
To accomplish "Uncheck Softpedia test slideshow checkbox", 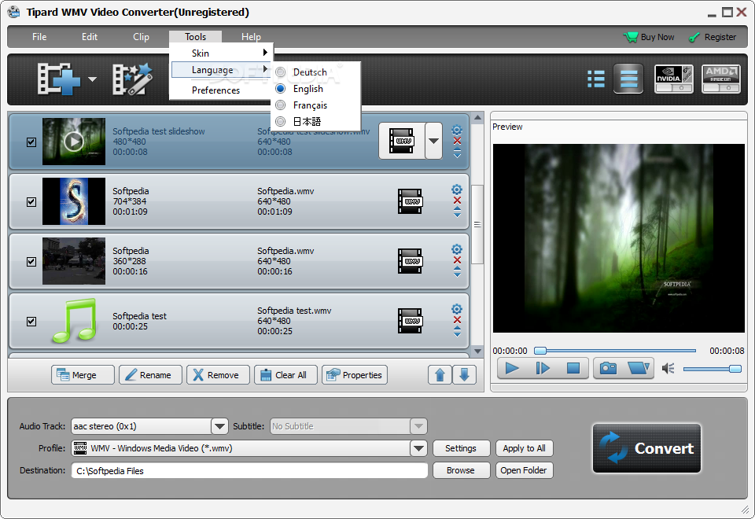I will click(x=31, y=142).
